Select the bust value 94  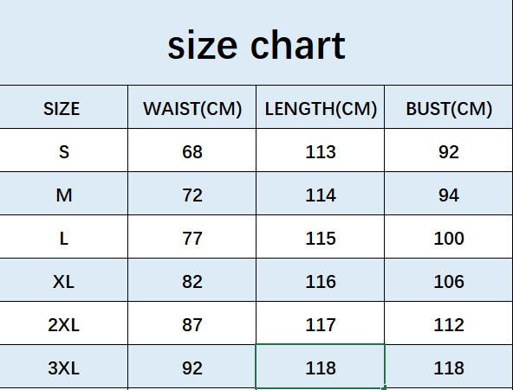pos(449,194)
